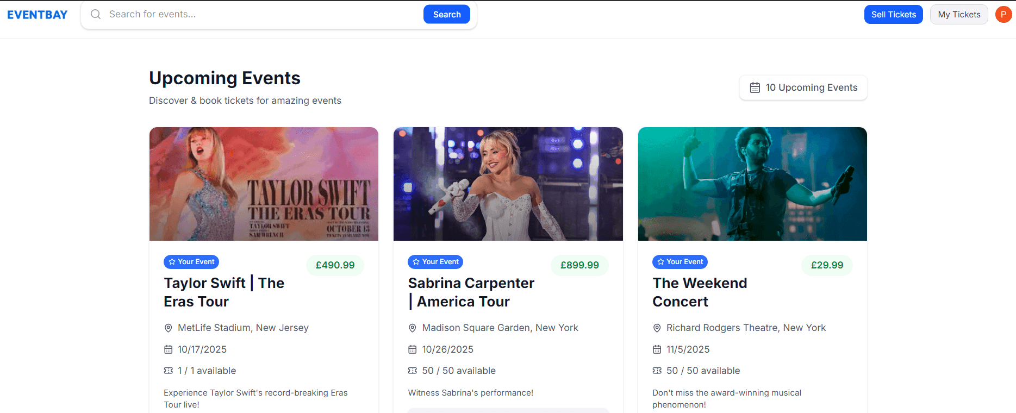The width and height of the screenshot is (1016, 413).
Task: Click the magnifier icon in search bar
Action: [96, 14]
